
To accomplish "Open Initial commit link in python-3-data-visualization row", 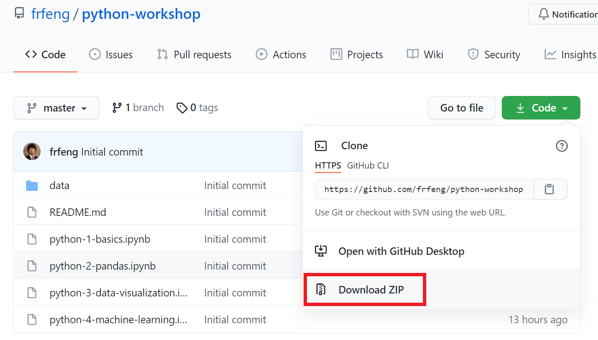I will click(235, 293).
